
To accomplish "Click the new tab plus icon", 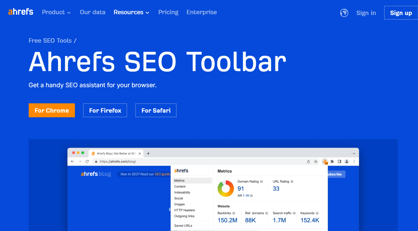I will tap(148, 154).
